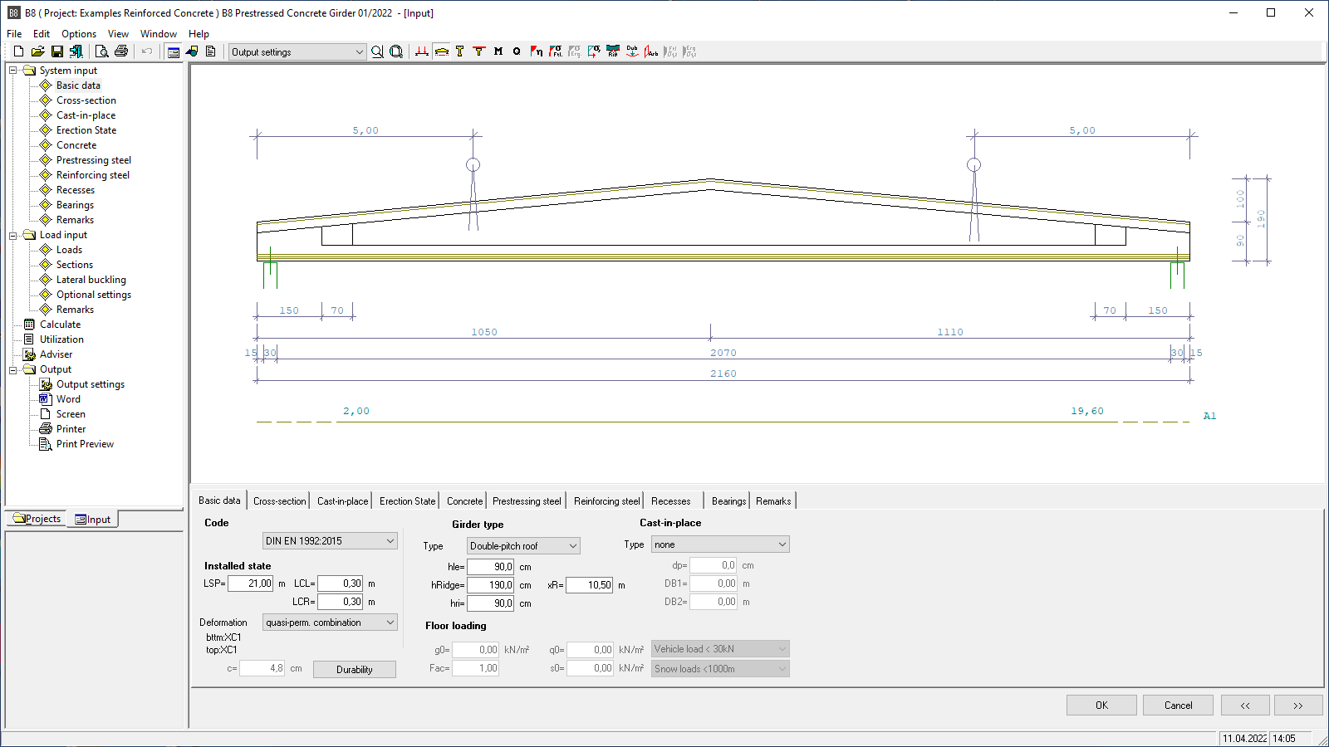Click the Cancel button

tap(1178, 705)
